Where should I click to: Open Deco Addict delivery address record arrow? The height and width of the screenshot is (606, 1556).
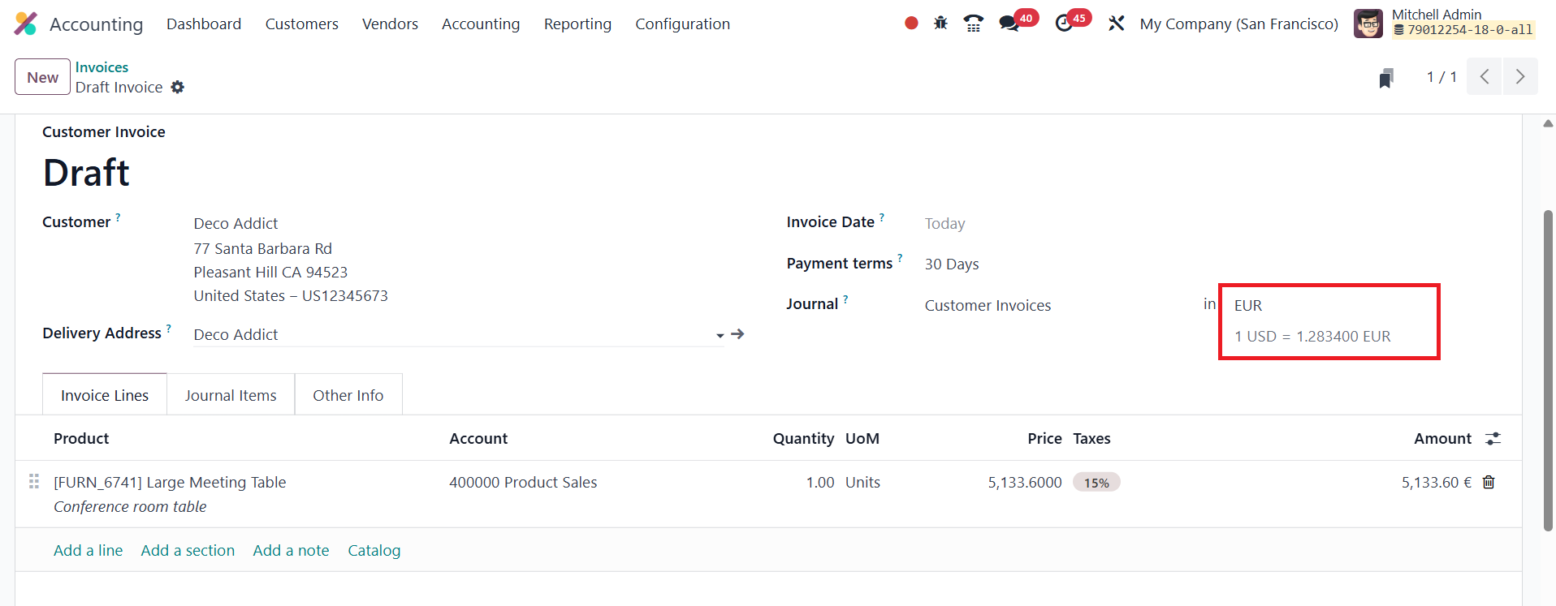coord(737,334)
